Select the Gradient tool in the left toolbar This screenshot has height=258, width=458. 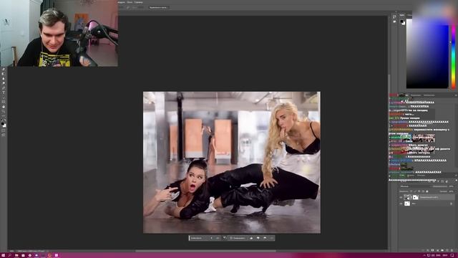click(x=4, y=74)
